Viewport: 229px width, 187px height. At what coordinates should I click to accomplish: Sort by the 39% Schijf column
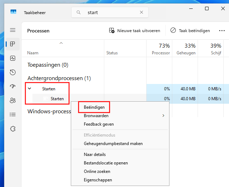(x=211, y=49)
